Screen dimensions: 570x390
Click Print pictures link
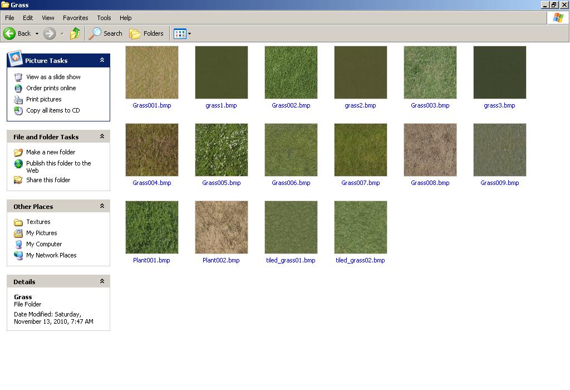(x=43, y=99)
